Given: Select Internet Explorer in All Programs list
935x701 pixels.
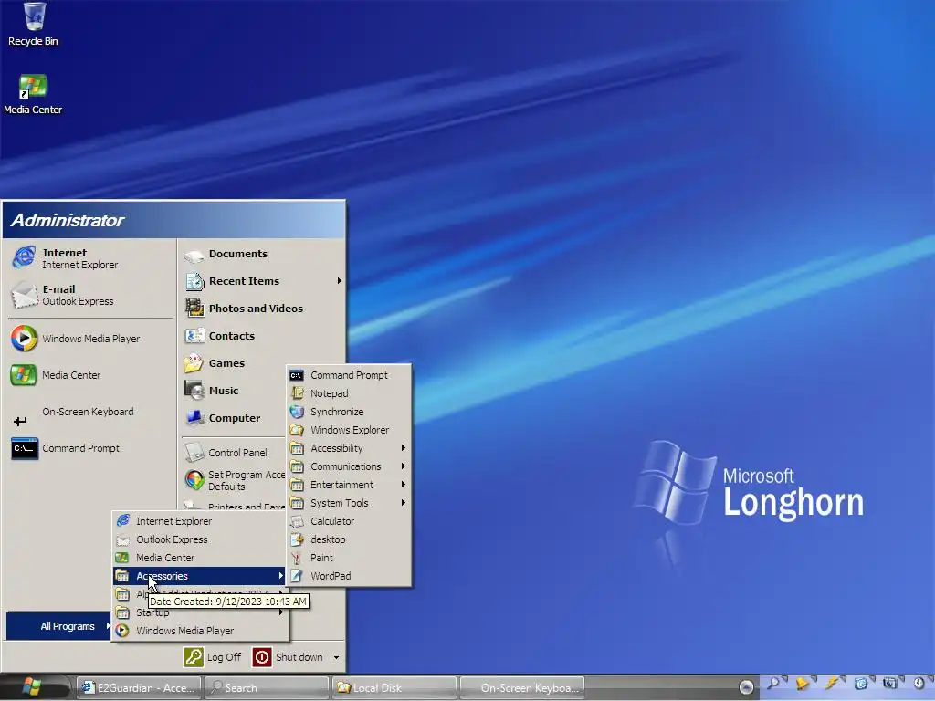Looking at the screenshot, I should click(x=199, y=521).
